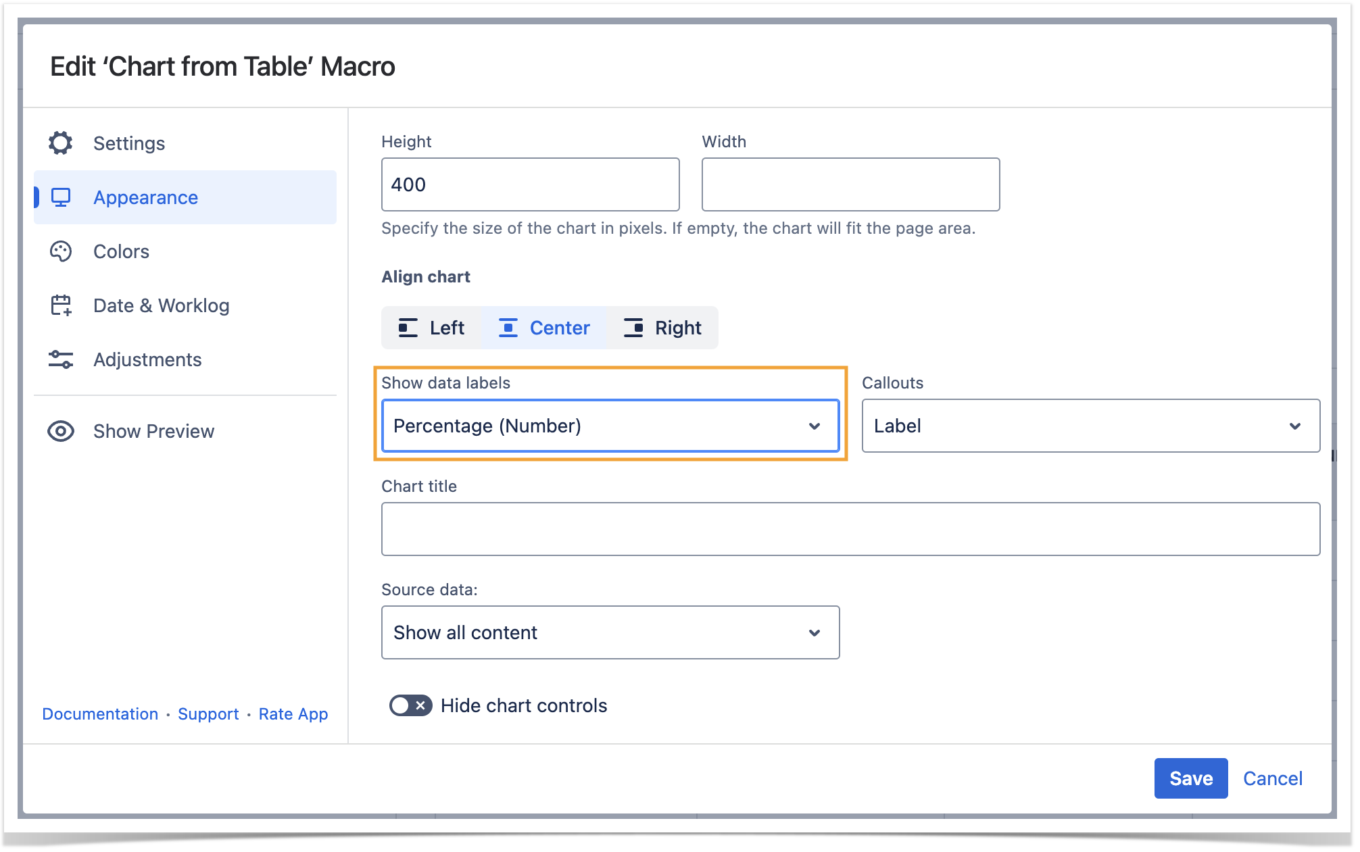Click the Adjustments sliders icon

click(61, 359)
